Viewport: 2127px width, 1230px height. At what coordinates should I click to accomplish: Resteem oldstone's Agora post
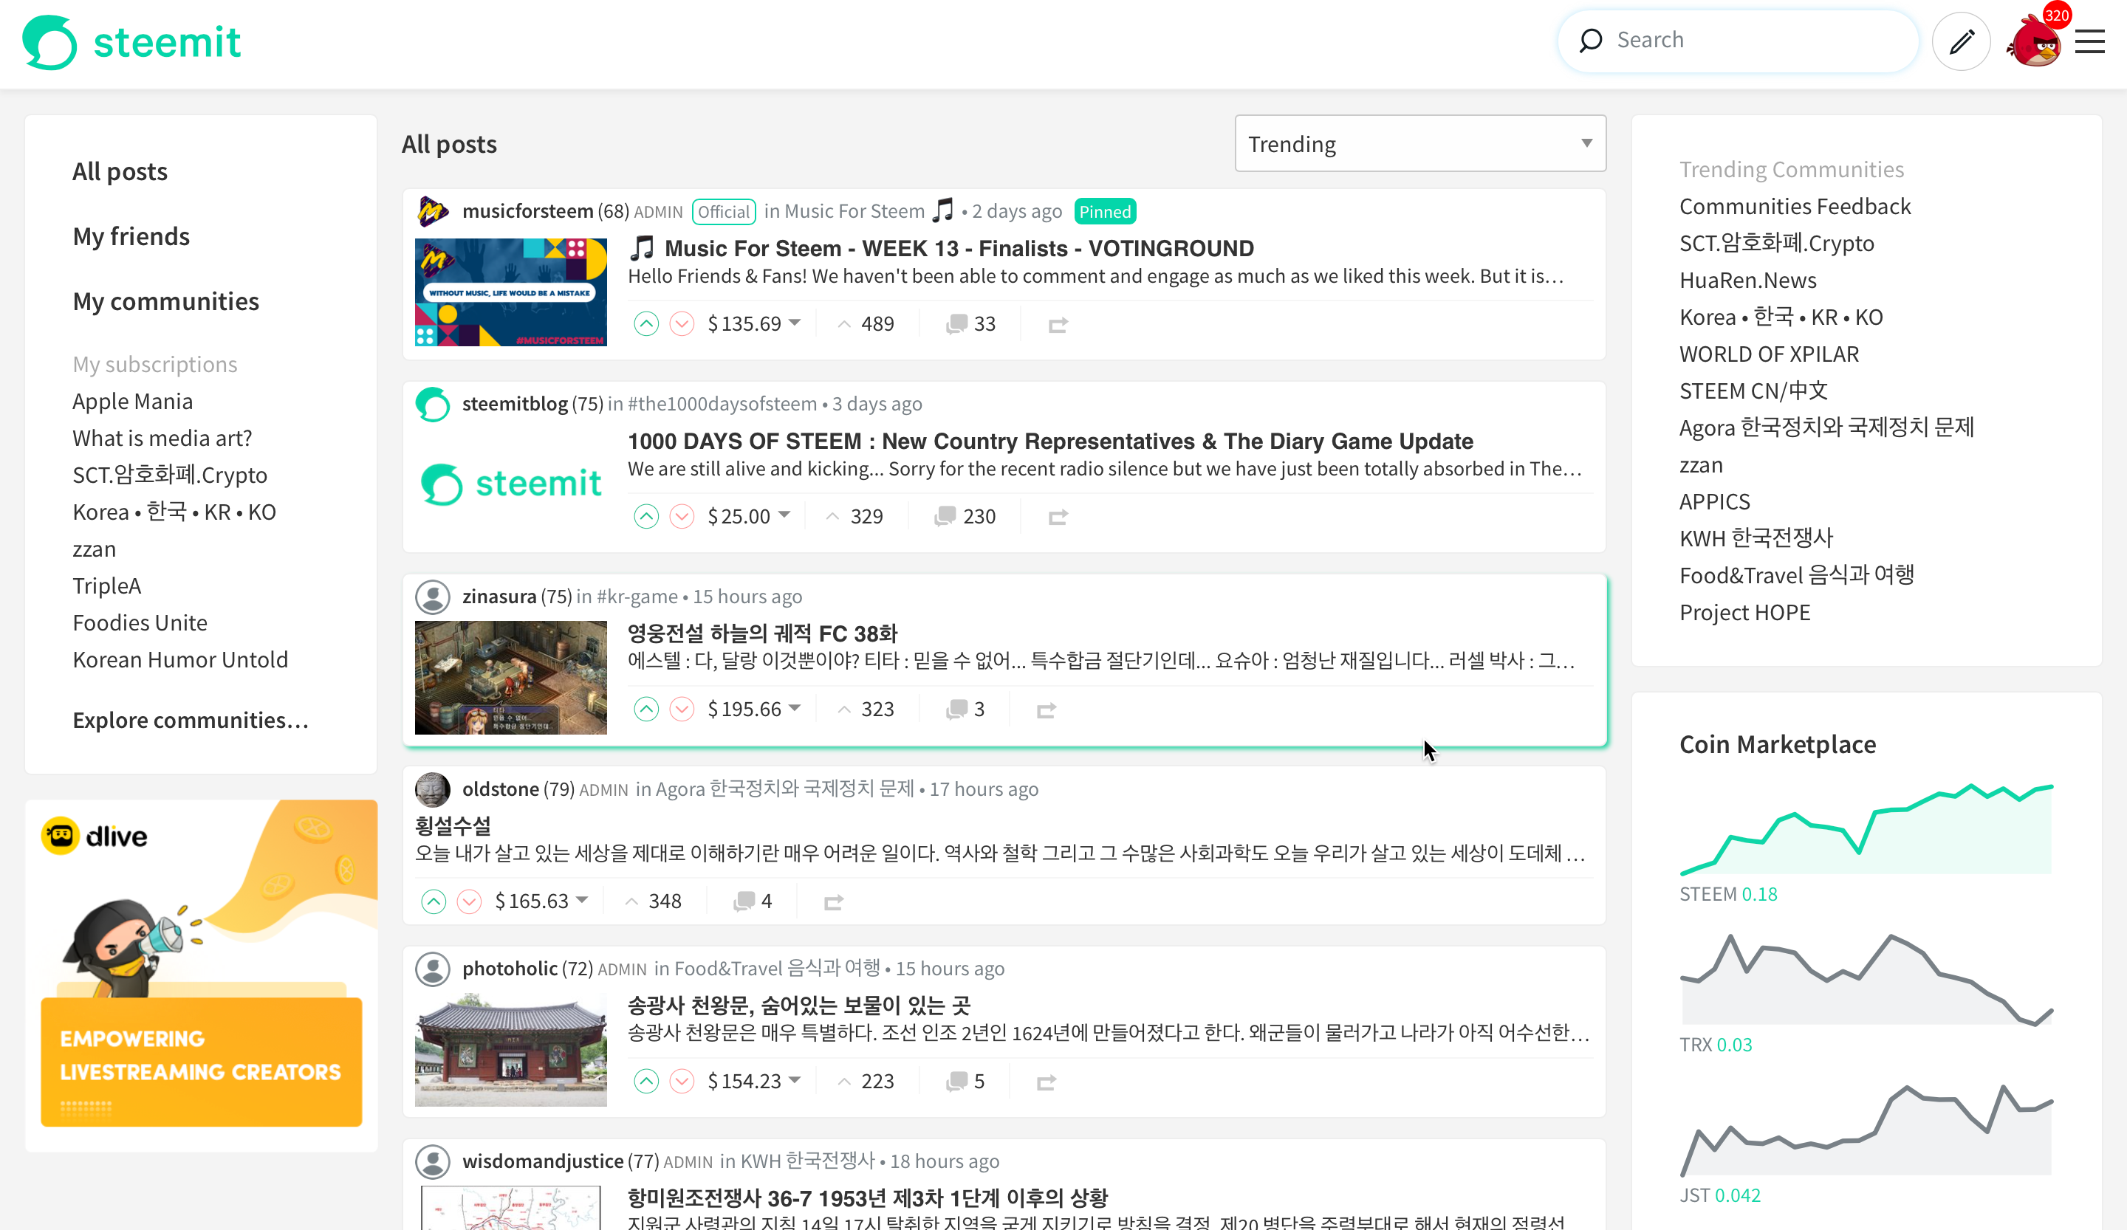point(833,903)
